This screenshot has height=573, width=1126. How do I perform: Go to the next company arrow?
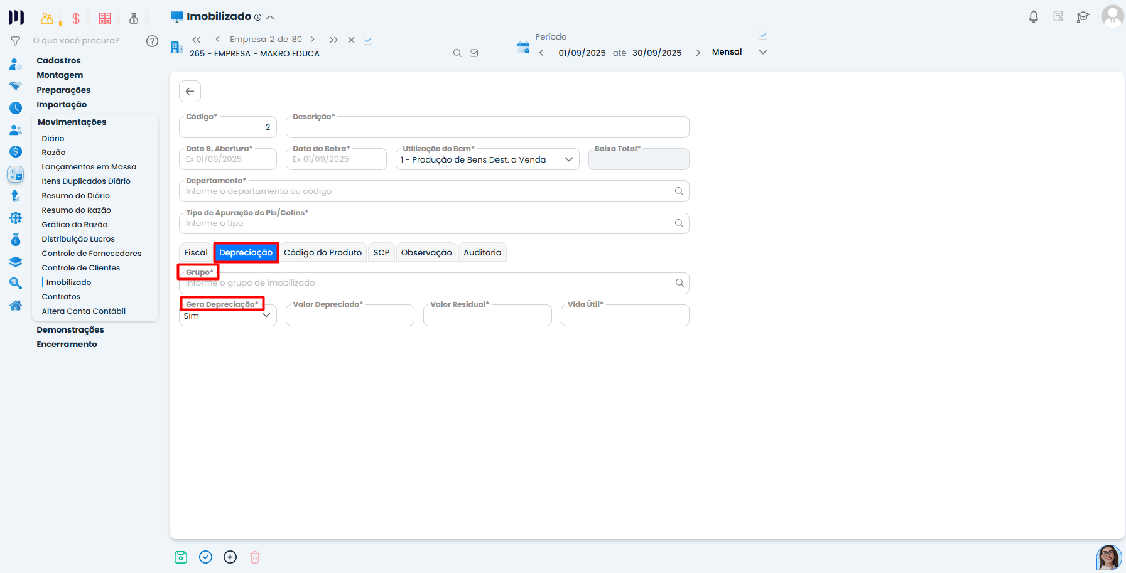[312, 40]
